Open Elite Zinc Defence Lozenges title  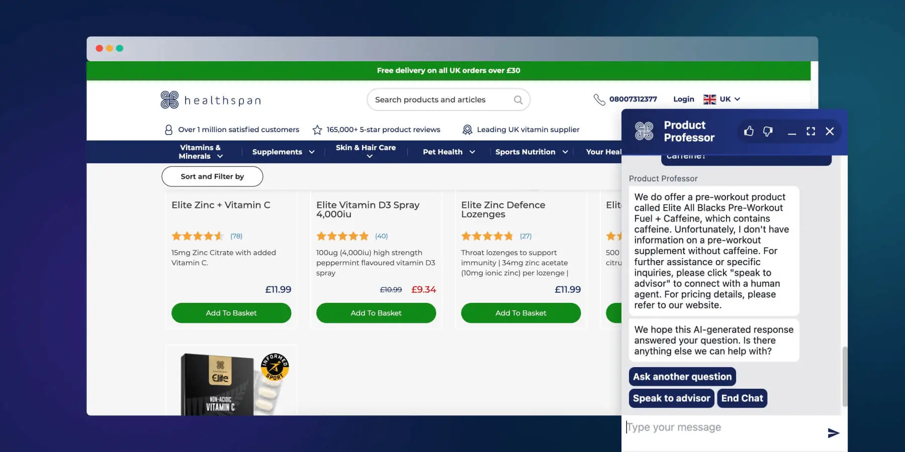(x=503, y=209)
